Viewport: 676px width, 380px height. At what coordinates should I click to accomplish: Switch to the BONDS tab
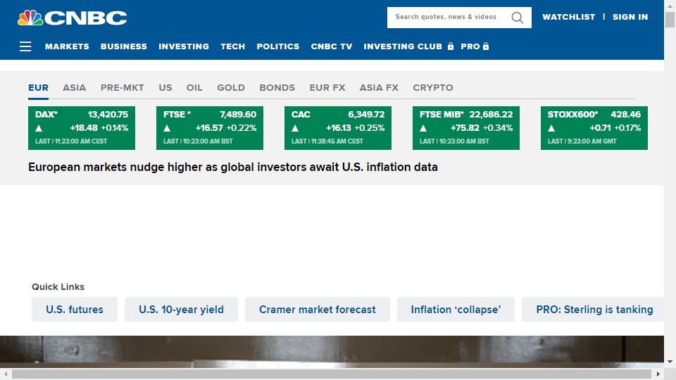pos(277,87)
